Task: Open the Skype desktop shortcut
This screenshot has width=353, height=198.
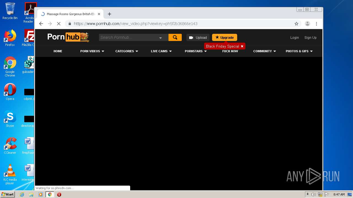Action: [x=10, y=119]
